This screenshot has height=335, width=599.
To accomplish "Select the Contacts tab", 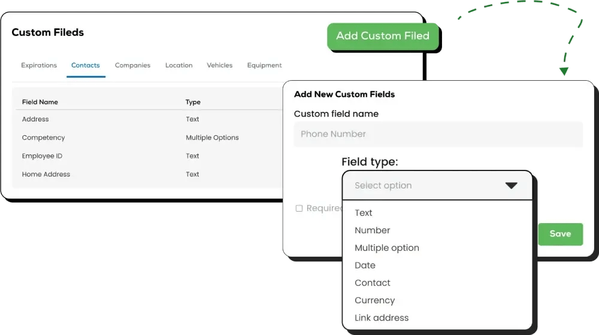I will [x=86, y=65].
